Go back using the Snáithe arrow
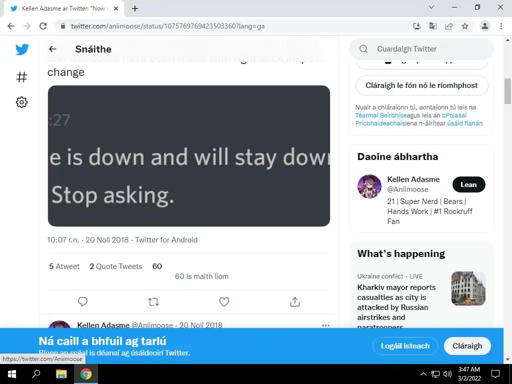The height and width of the screenshot is (384, 512). (52, 49)
